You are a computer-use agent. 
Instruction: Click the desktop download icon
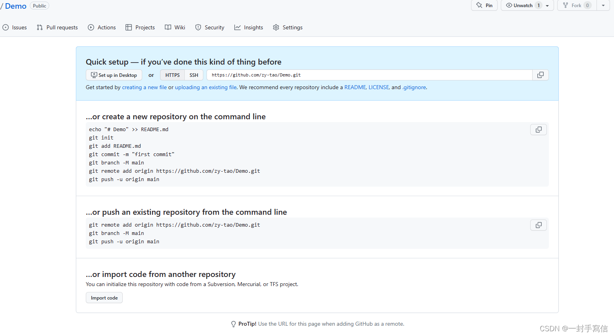94,75
